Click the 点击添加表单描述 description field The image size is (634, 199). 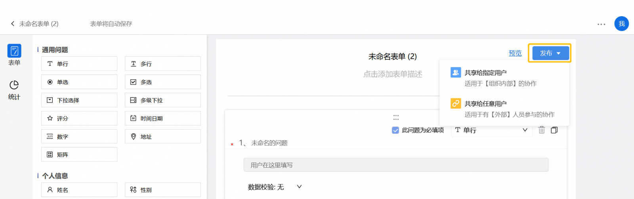click(393, 74)
